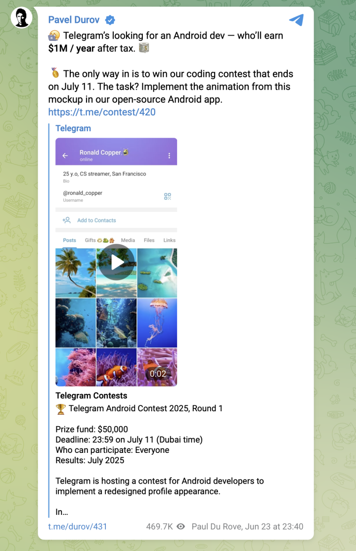Click the 0:02 video duration badge

point(158,374)
